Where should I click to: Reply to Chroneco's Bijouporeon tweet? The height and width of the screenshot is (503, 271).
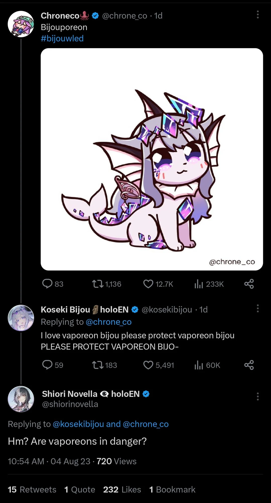48,284
